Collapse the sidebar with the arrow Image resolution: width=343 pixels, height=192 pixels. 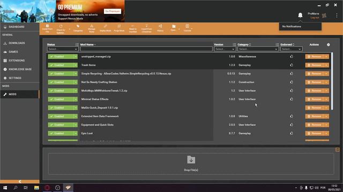click(x=20, y=181)
